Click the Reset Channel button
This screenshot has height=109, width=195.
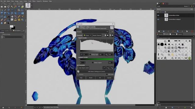(97, 35)
